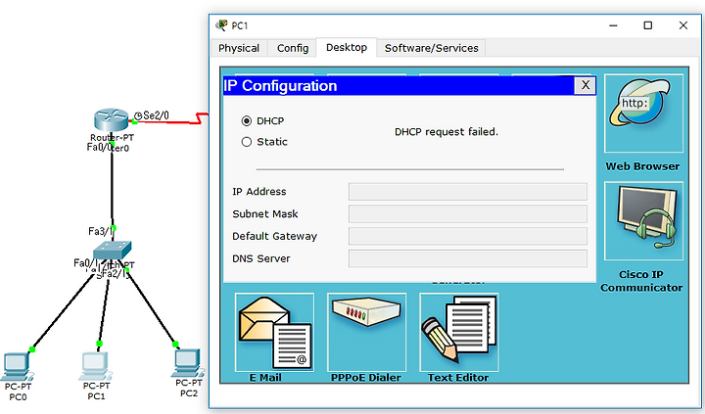Close the IP Configuration dialog

[585, 85]
